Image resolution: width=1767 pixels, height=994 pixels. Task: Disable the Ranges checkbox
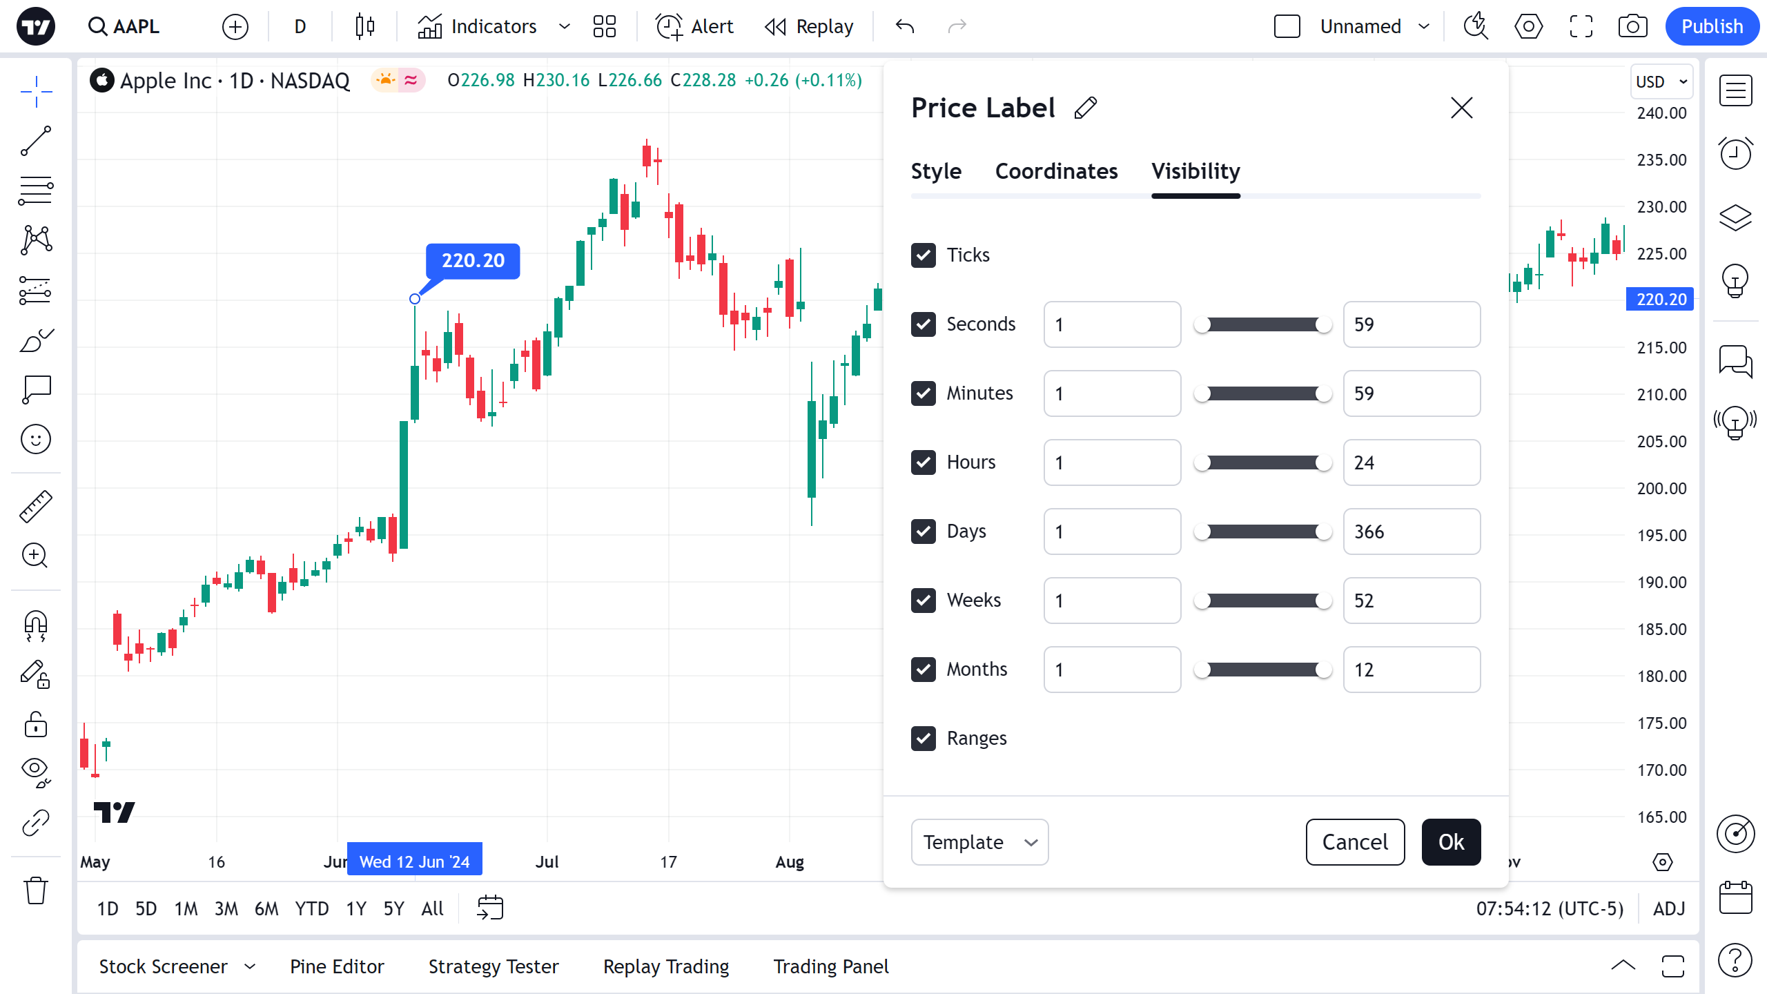point(924,739)
